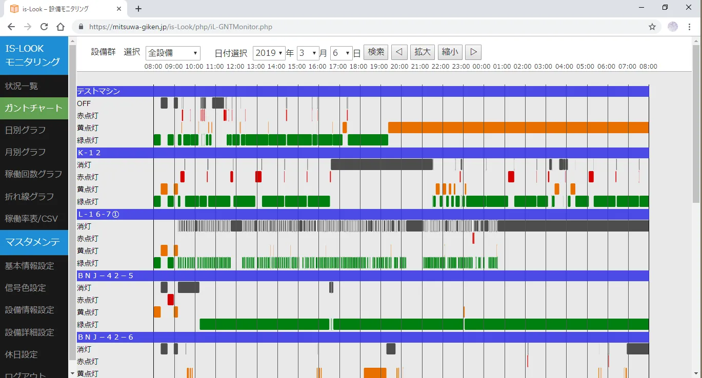Open the Chrome three-dot menu
This screenshot has height=378, width=702.
point(690,27)
